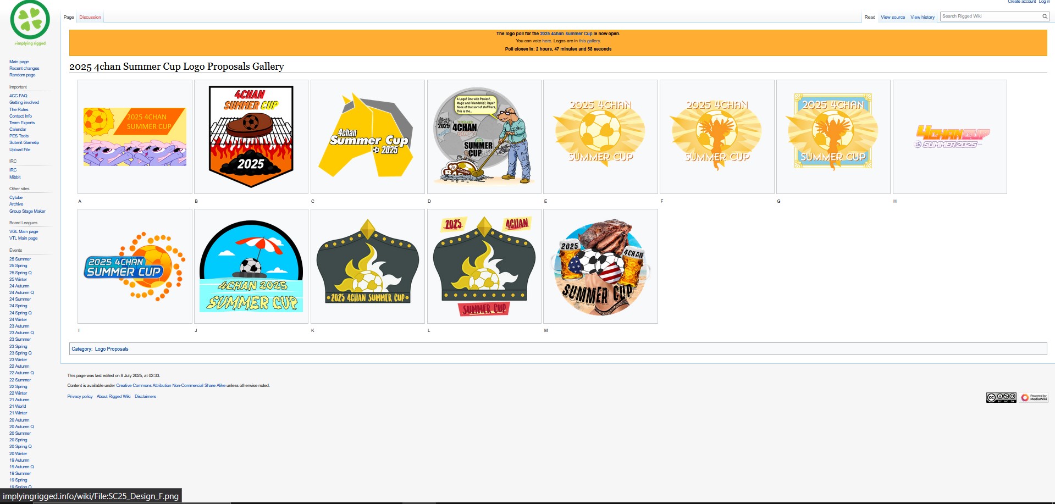Click the Create account link

pyautogui.click(x=1021, y=2)
